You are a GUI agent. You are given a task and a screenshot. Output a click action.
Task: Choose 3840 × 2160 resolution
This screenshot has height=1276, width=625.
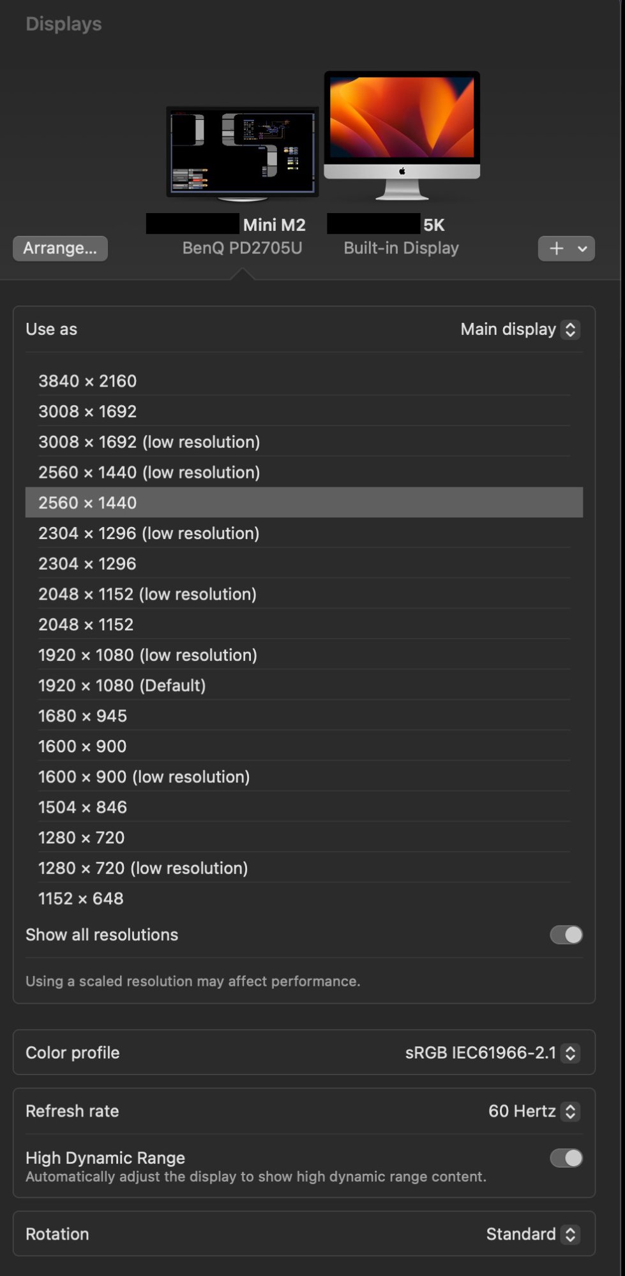coord(304,381)
